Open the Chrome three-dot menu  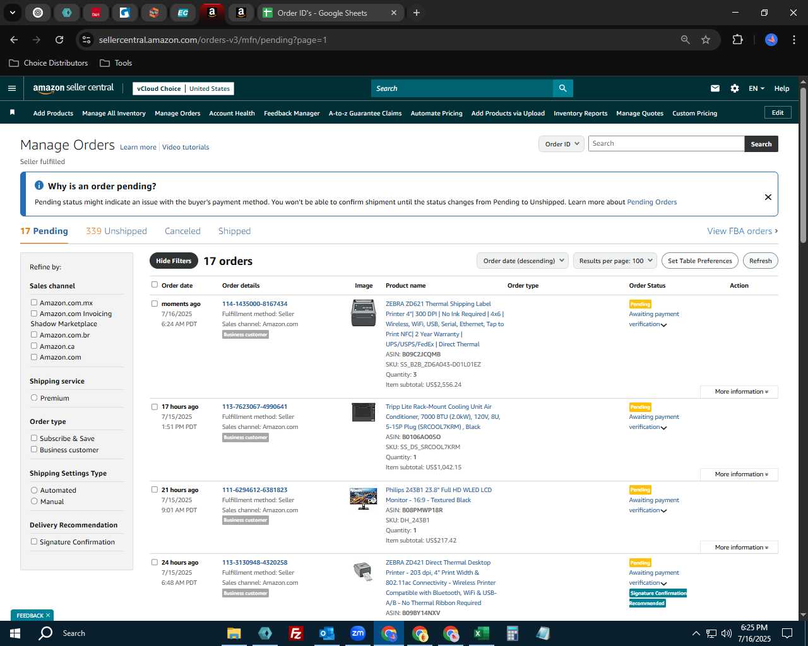pos(793,40)
